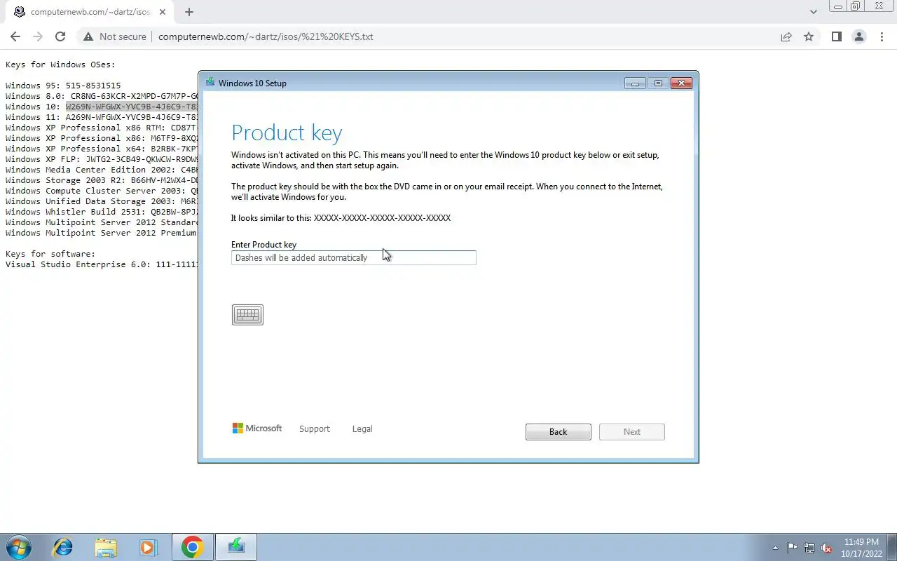This screenshot has width=897, height=561.
Task: Open Windows Explorer folder on taskbar
Action: (x=106, y=547)
